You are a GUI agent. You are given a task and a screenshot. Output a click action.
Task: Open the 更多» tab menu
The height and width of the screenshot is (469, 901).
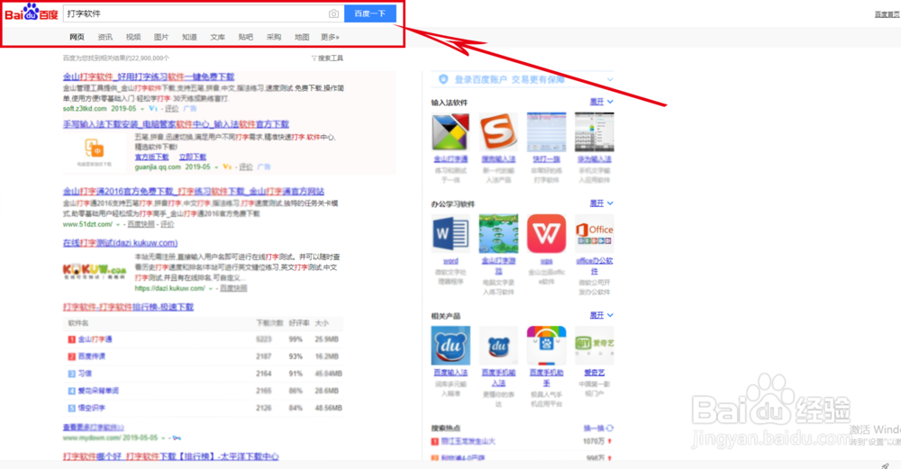click(330, 37)
